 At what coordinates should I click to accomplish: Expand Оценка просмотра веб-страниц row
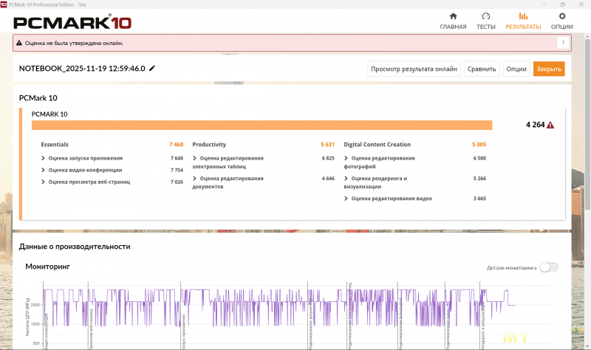pos(44,182)
